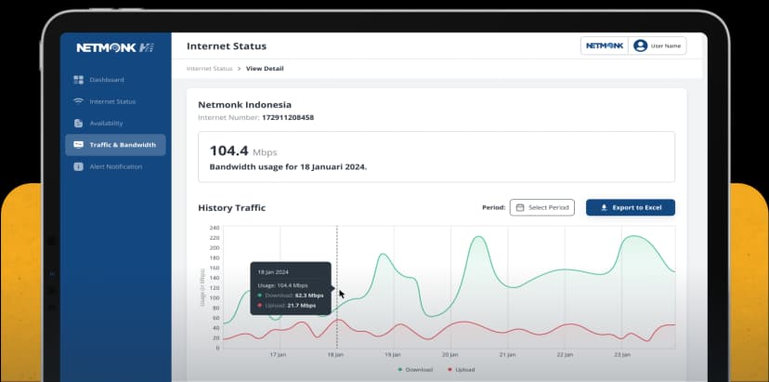Click the 19 Jan label on chart axis
769x382 pixels.
point(393,354)
